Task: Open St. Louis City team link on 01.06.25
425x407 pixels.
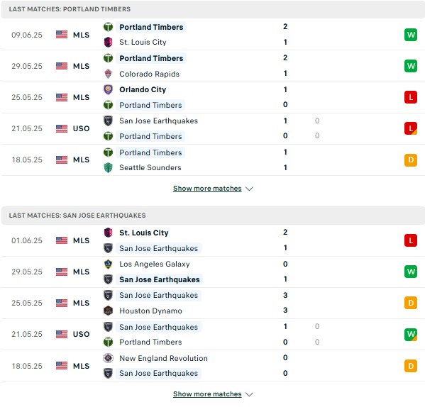Action: point(143,233)
